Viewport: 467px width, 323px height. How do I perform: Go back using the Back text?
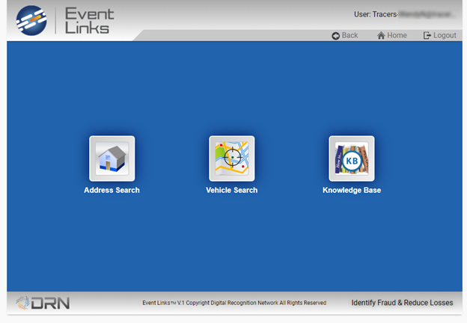(350, 36)
